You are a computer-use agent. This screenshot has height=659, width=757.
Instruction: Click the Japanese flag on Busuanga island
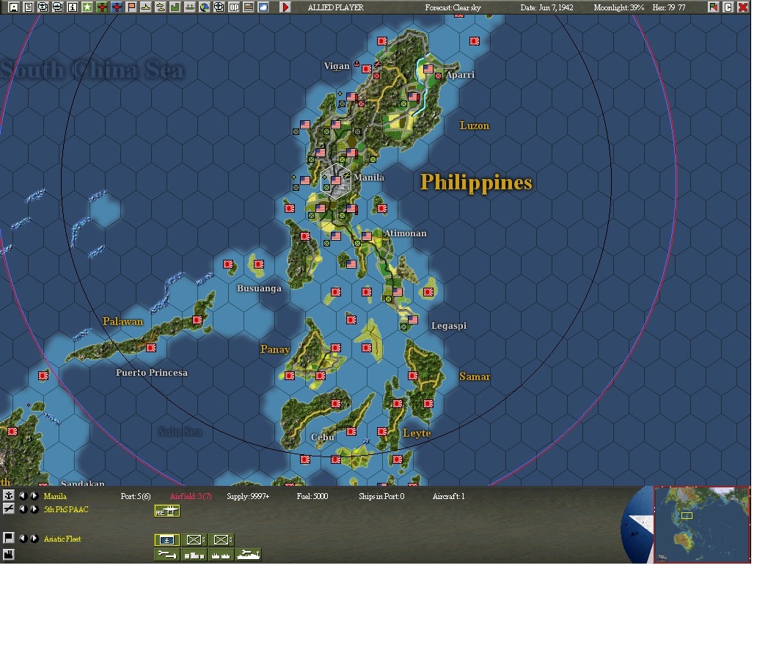(x=259, y=264)
